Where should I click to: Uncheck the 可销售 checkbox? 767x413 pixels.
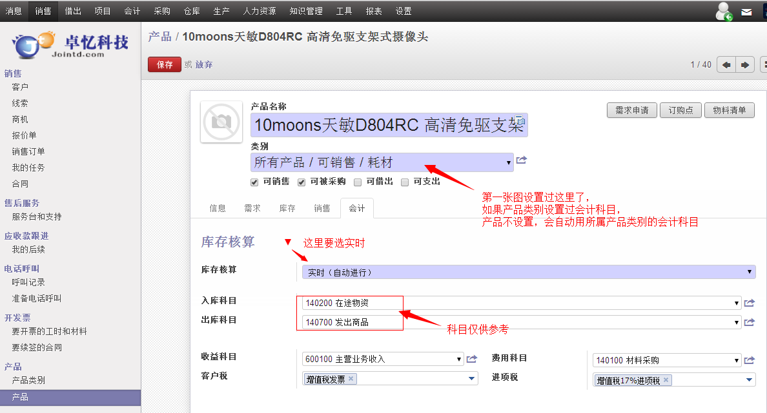pos(254,182)
